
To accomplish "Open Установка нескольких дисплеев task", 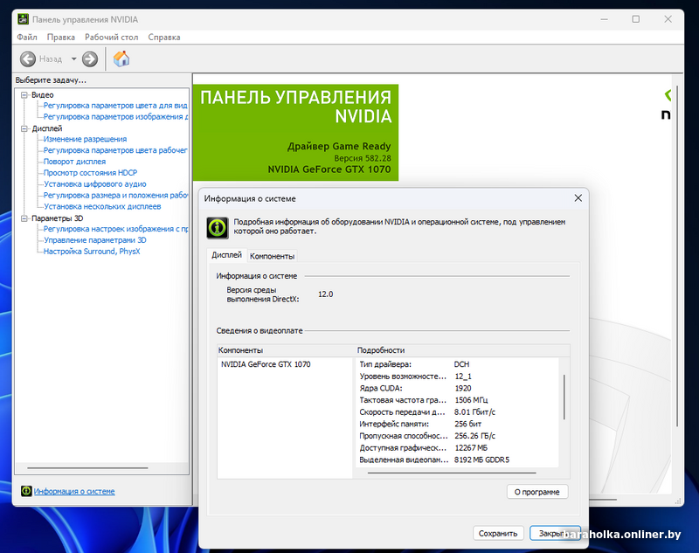I will (x=102, y=206).
